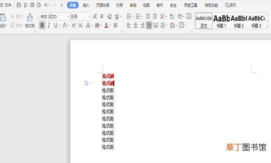The height and width of the screenshot is (163, 271).
Task: Open the font color dropdown arrow
Action: [110, 26]
